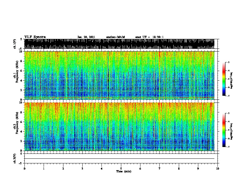The image size is (245, 189).
Task: Click the "0" tick on the time axis
Action: [24, 169]
